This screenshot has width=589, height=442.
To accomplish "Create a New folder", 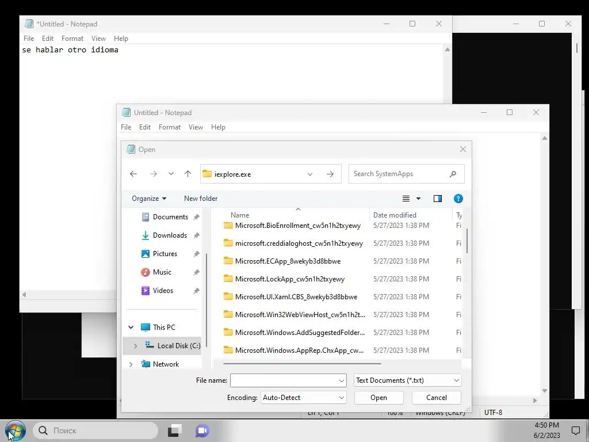I will coord(201,199).
